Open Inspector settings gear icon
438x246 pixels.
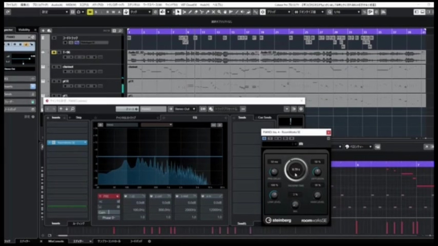33,117
